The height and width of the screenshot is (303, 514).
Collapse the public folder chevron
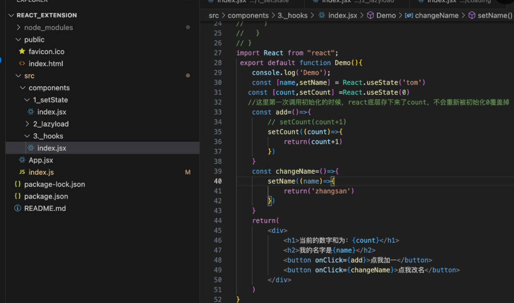[18, 39]
